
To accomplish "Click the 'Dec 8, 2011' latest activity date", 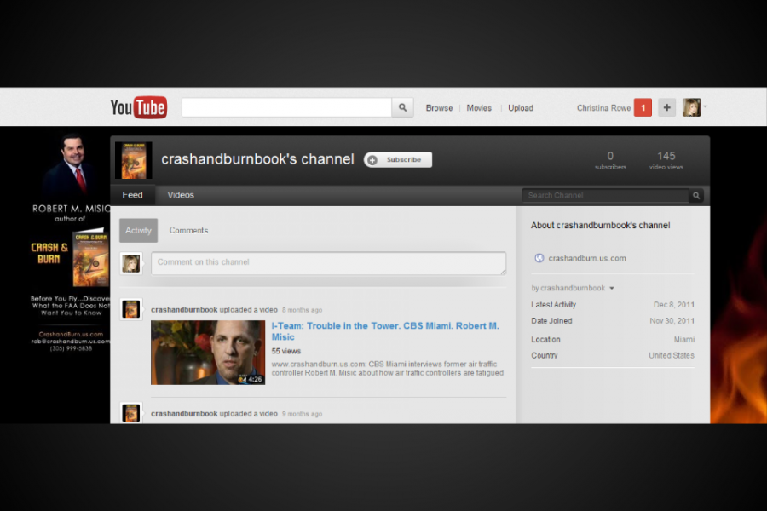I will tap(674, 305).
